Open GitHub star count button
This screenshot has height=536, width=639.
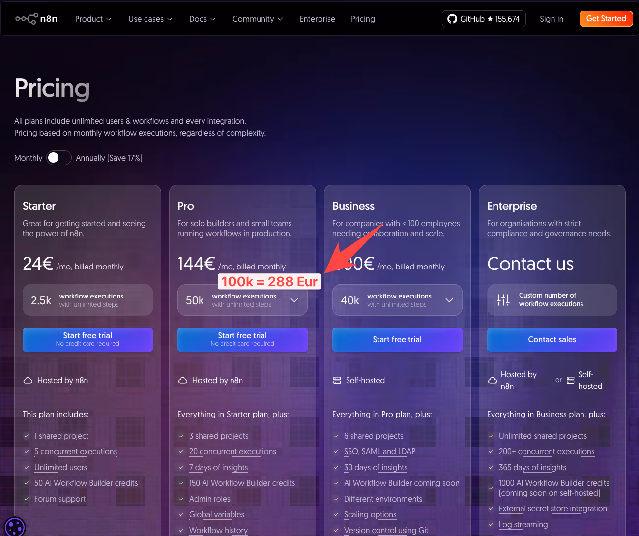[x=484, y=19]
